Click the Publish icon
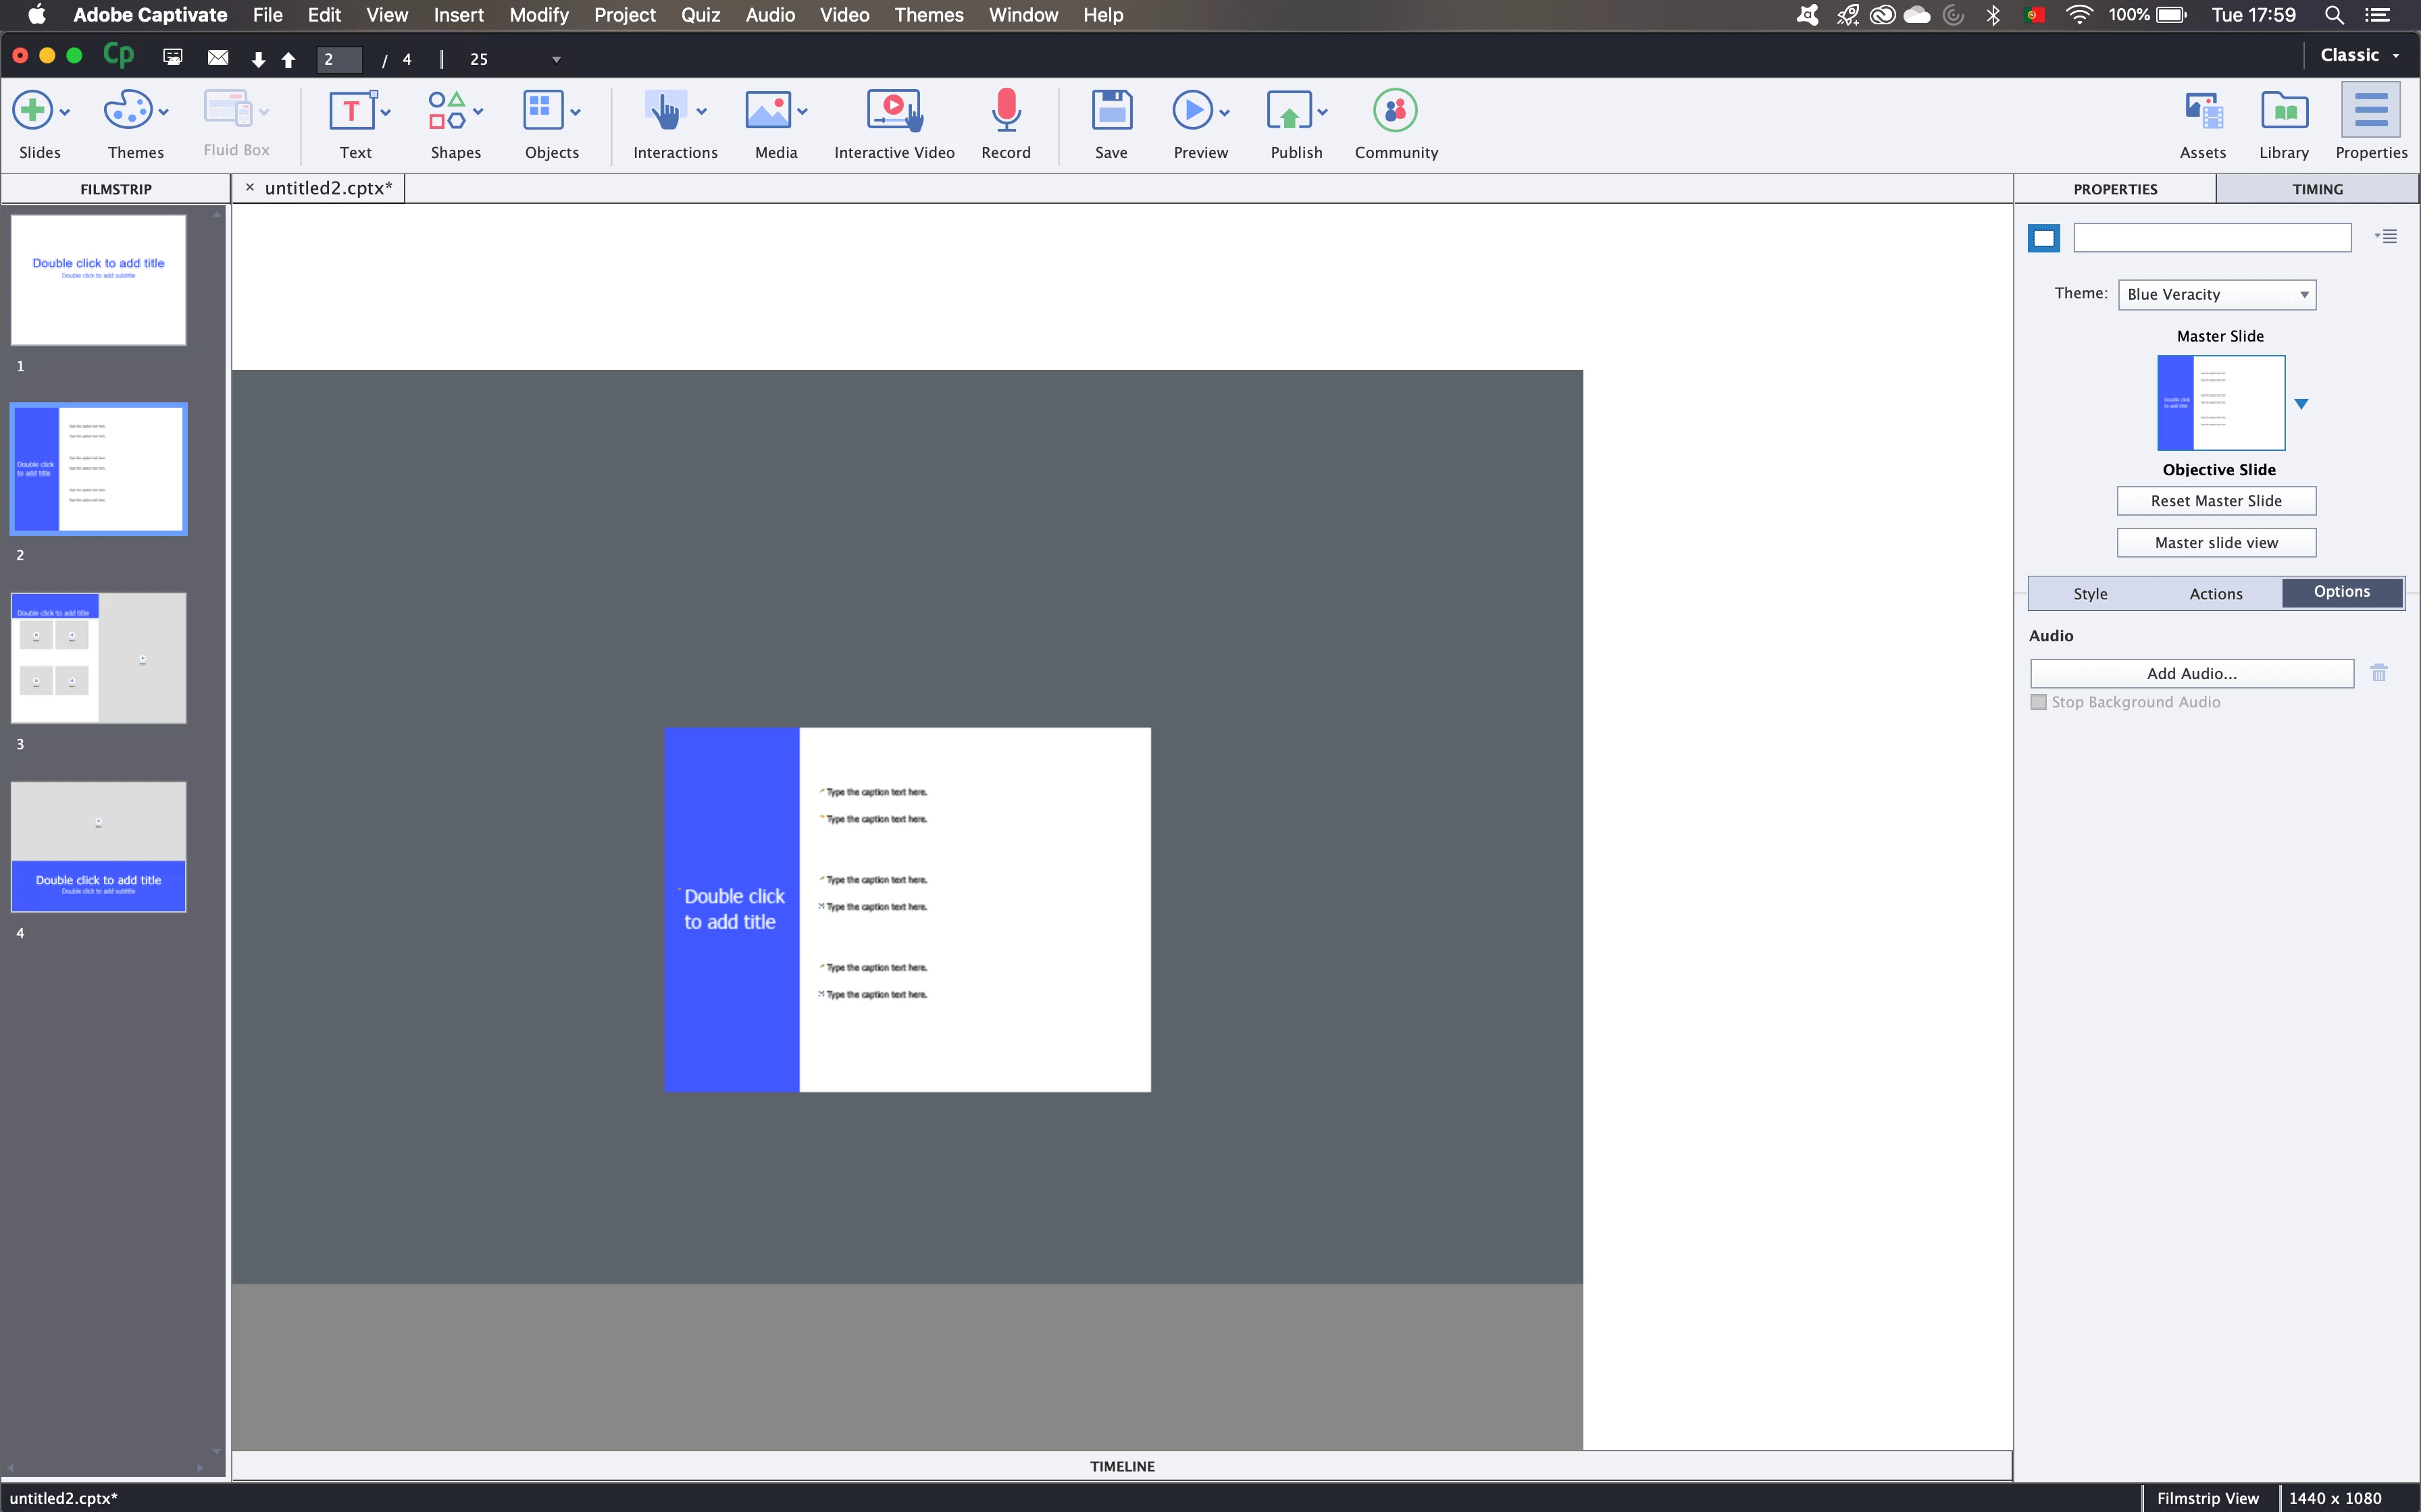2421x1512 pixels. coord(1289,111)
